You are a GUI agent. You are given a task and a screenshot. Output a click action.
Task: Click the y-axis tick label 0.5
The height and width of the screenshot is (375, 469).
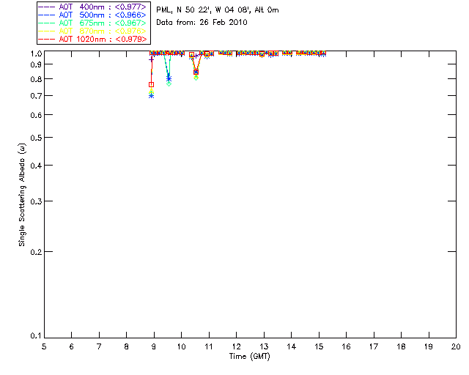tap(36, 138)
